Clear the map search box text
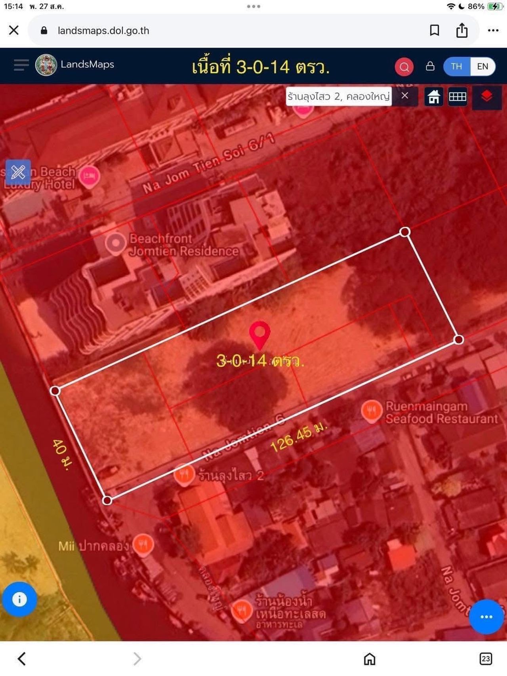The height and width of the screenshot is (676, 507). click(x=404, y=96)
